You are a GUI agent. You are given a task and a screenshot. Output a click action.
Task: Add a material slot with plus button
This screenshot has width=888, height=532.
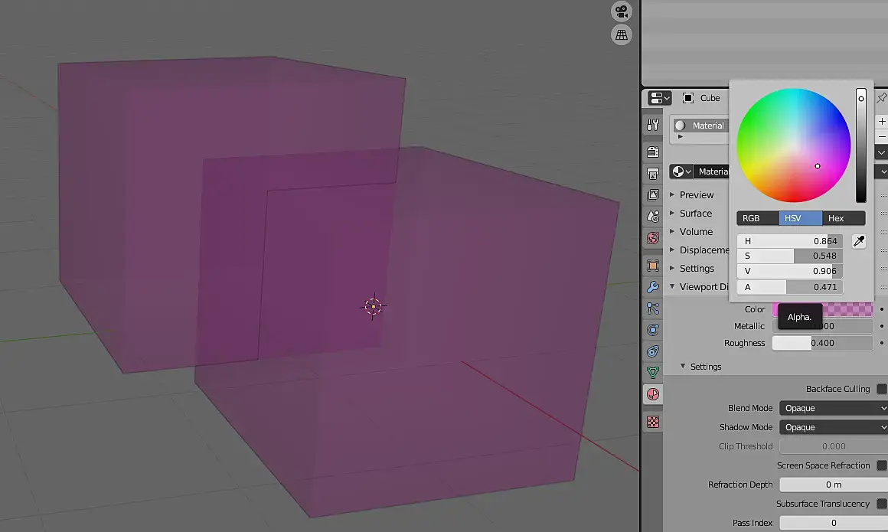882,121
